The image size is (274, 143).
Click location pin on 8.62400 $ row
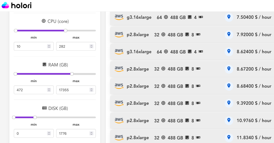[x=229, y=52]
